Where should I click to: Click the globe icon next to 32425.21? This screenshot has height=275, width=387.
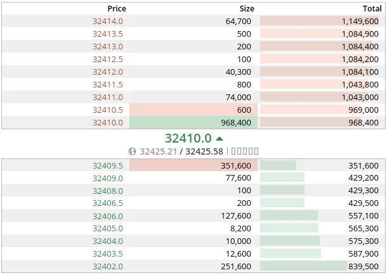pyautogui.click(x=132, y=151)
